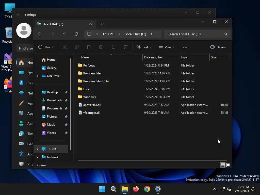
Task: Open the Sort dropdown
Action: pyautogui.click(x=144, y=47)
